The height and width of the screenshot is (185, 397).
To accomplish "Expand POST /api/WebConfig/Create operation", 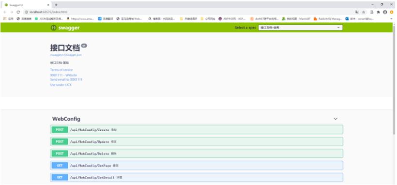I will 197,129.
